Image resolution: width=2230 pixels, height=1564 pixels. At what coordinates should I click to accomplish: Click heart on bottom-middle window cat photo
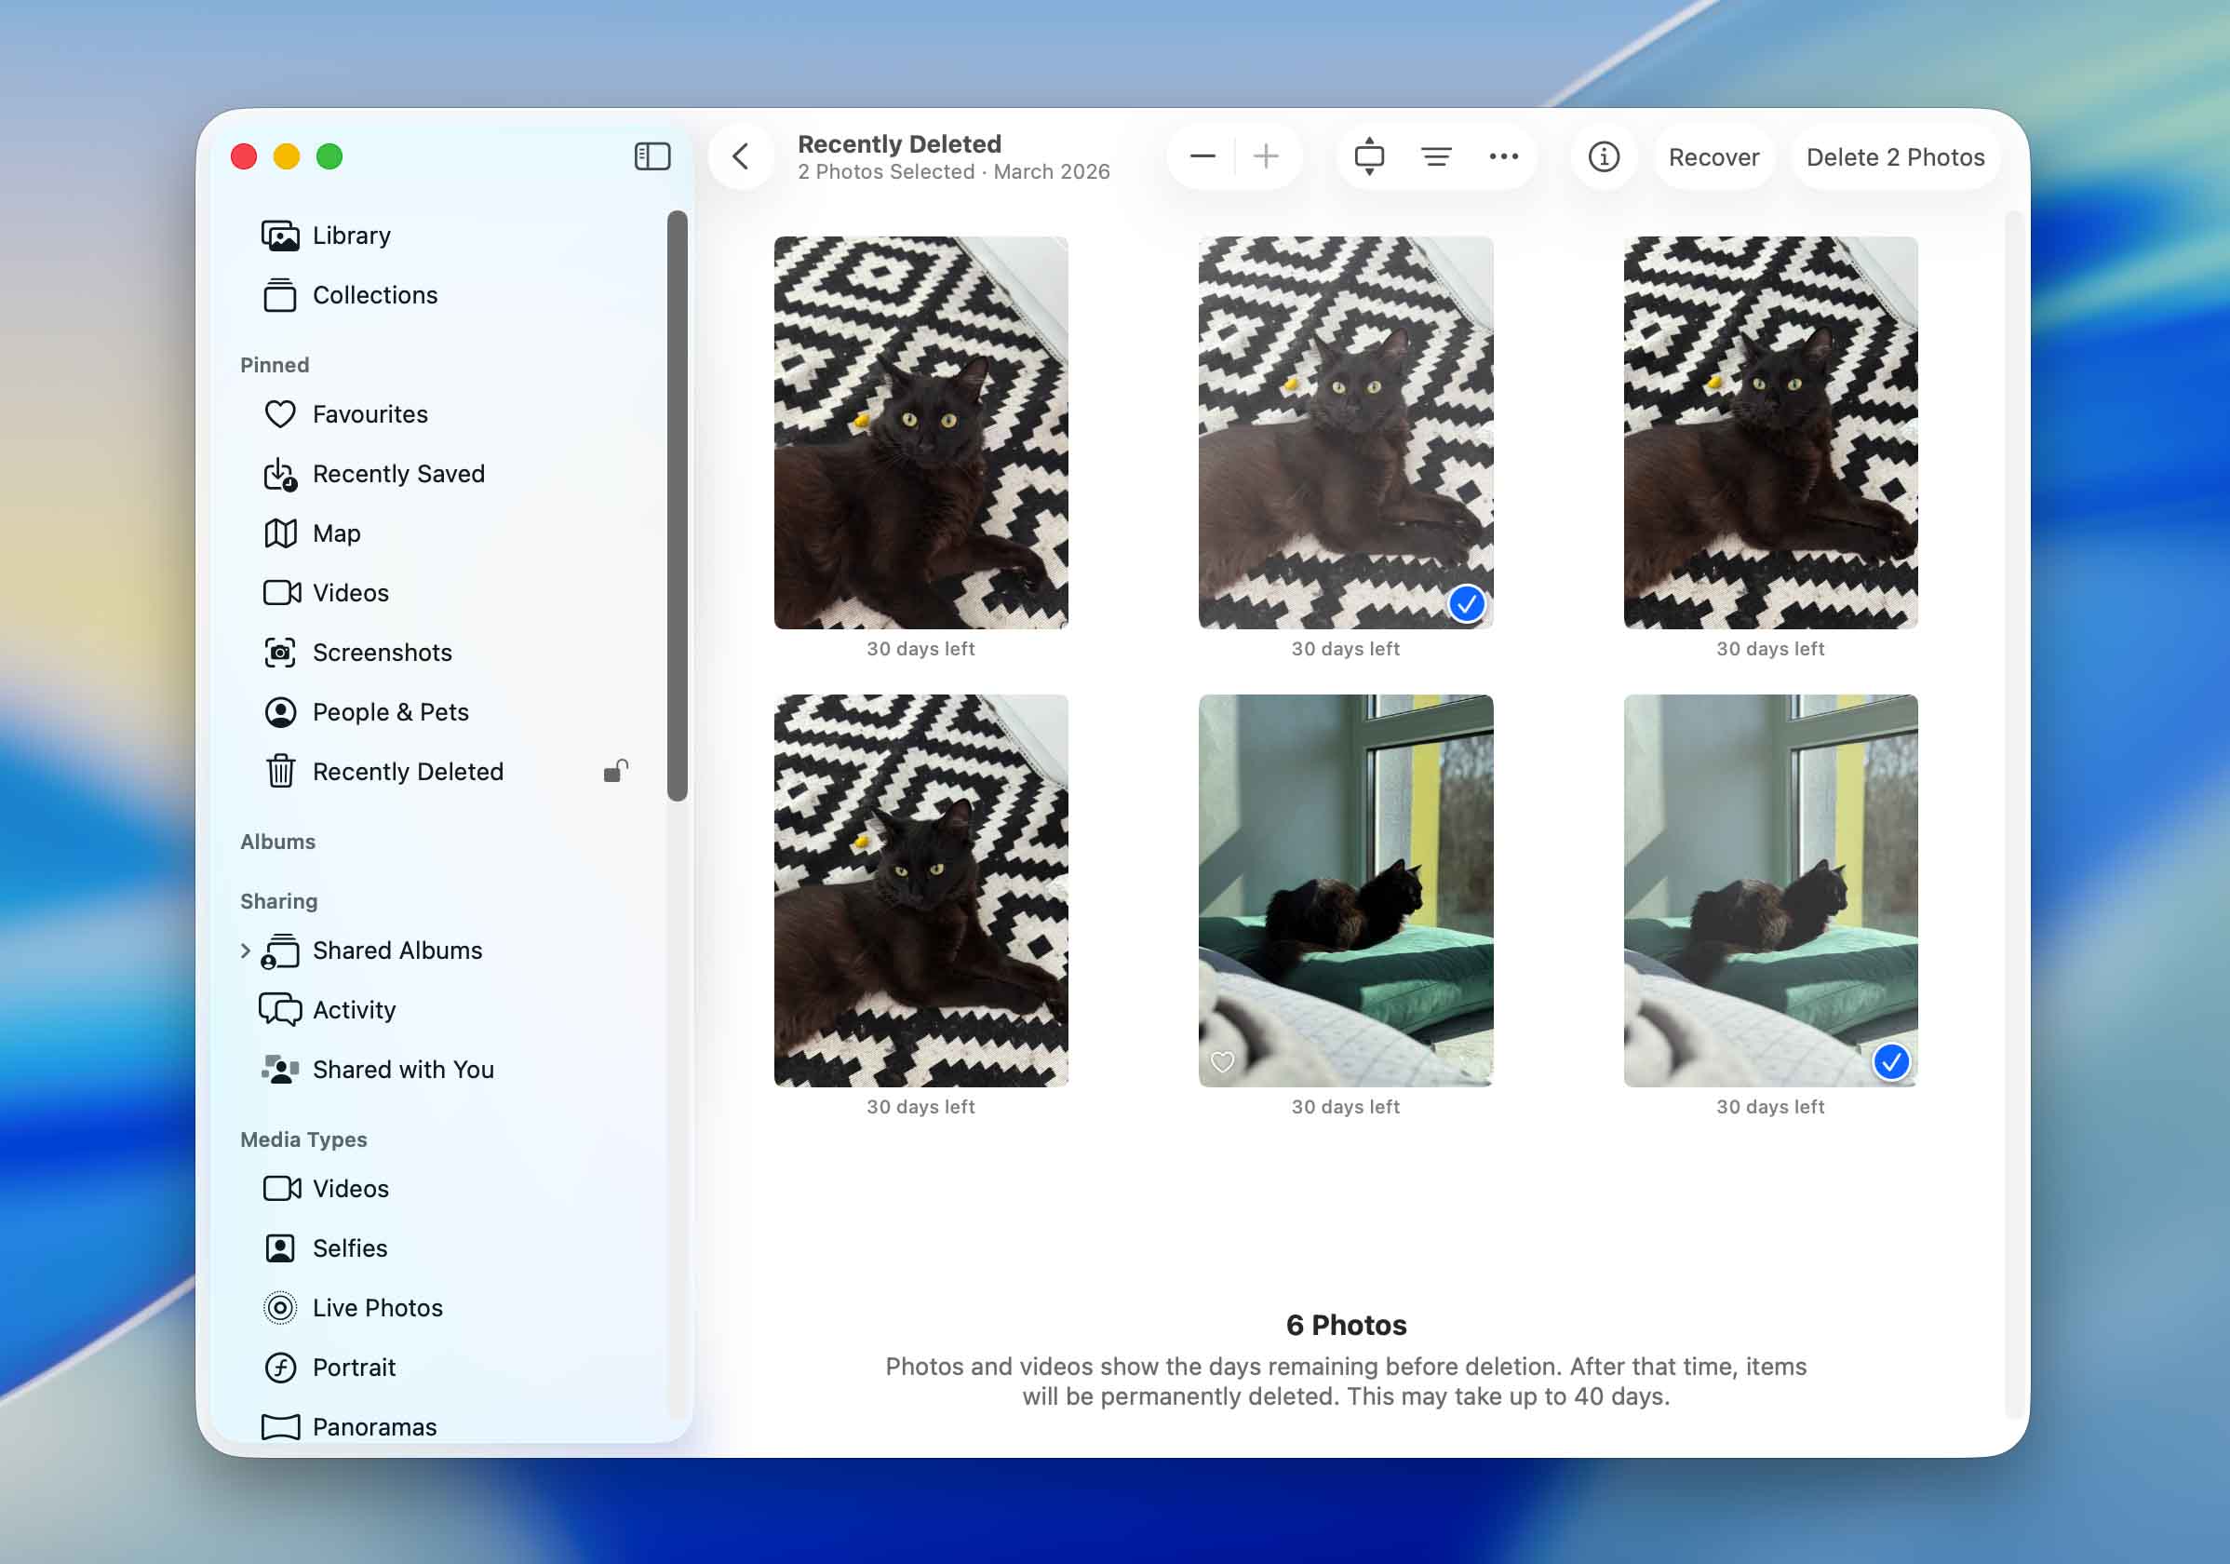[1223, 1062]
